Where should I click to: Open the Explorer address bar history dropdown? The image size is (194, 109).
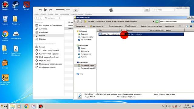[153, 21]
